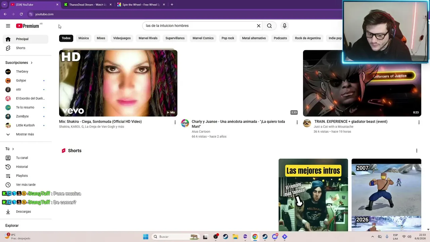Open Descargas in the sidebar
The image size is (430, 242).
[x=26, y=212]
